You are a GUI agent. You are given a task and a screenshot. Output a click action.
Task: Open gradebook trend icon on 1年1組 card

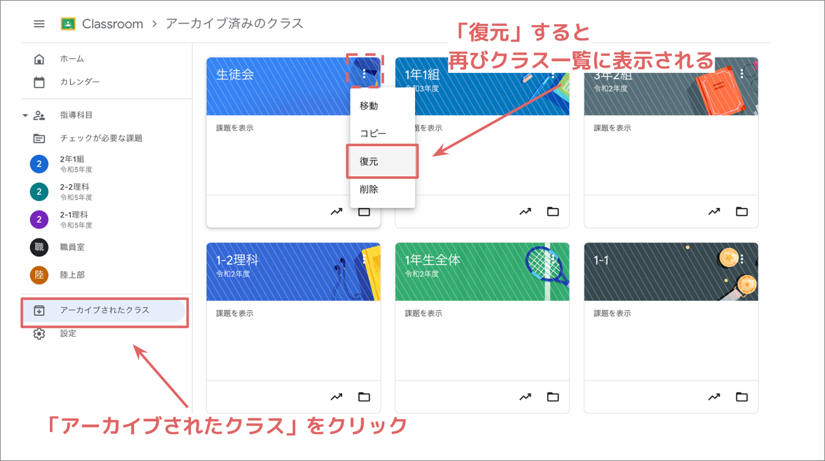pyautogui.click(x=525, y=212)
